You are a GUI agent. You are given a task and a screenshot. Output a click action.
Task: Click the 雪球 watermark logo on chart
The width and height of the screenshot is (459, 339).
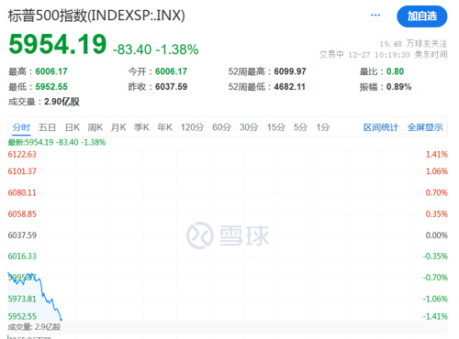[228, 235]
